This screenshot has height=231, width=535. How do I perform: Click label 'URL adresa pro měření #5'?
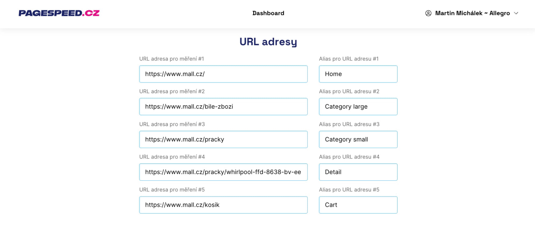tap(172, 190)
